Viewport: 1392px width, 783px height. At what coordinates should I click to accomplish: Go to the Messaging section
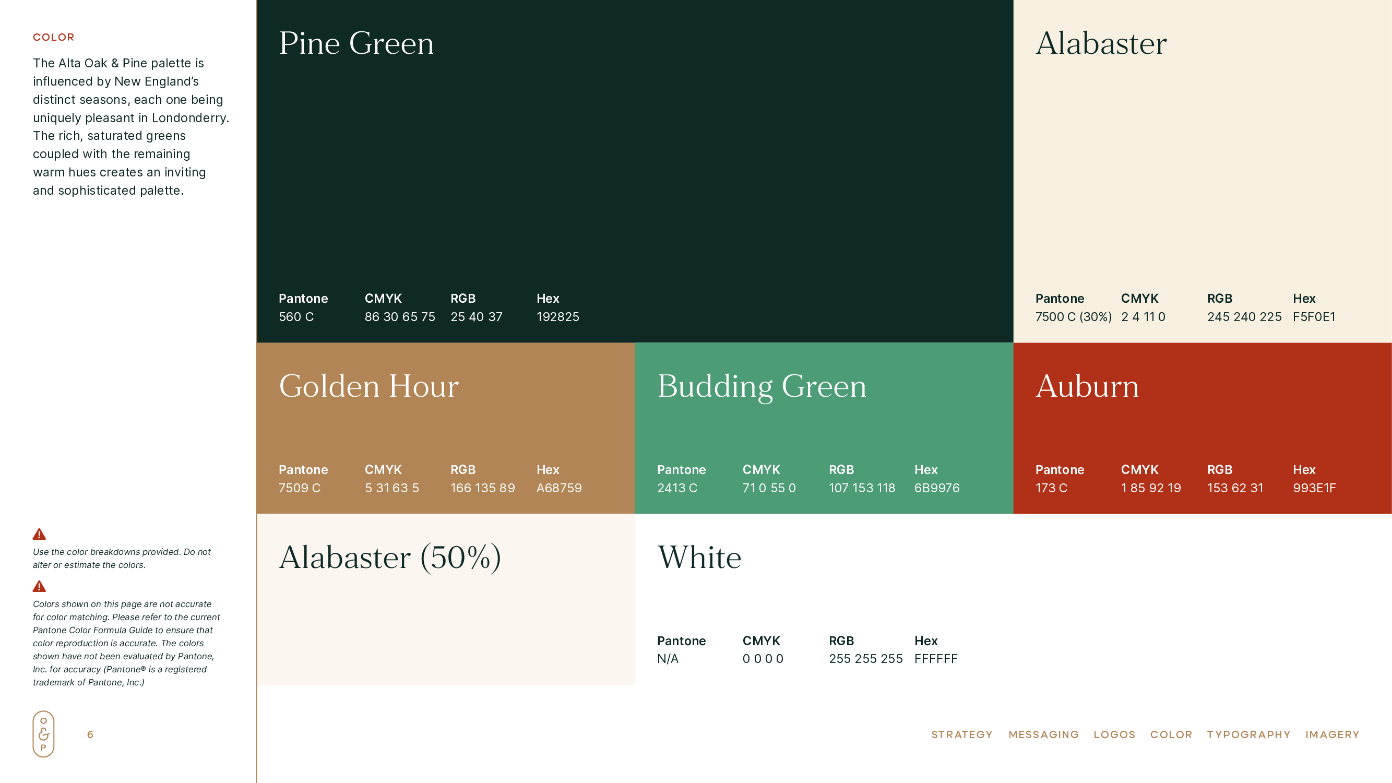1043,734
